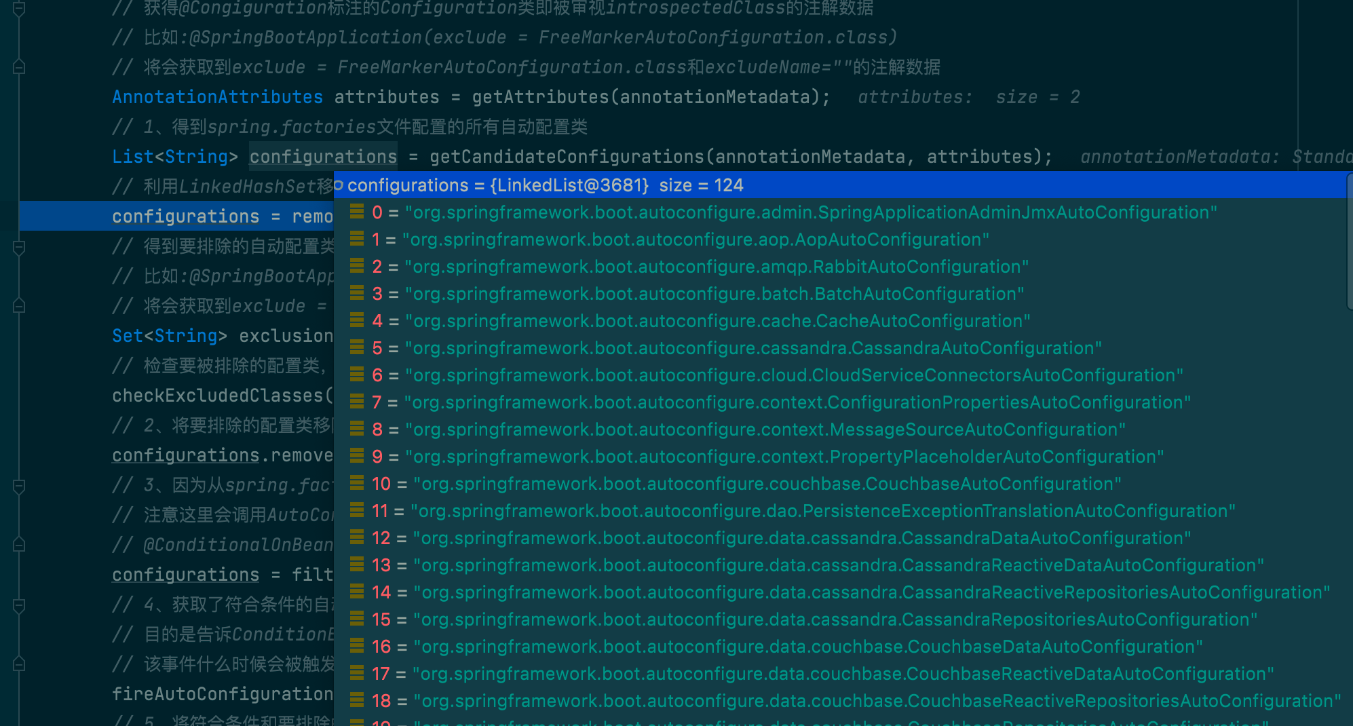Select the PropertyPlaceholderAutoConfiguration entry value
The width and height of the screenshot is (1353, 726).
tap(784, 457)
